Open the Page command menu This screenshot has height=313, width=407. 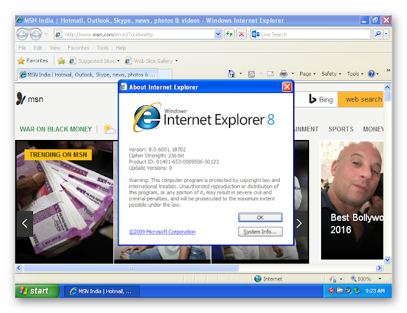(308, 74)
